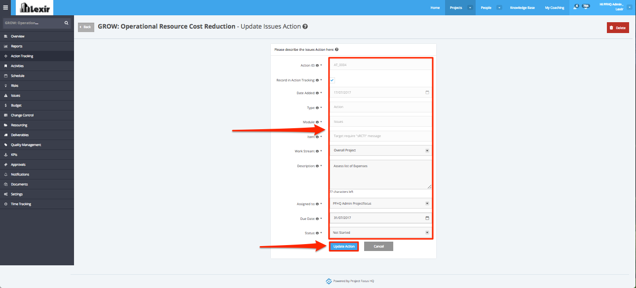
Task: Click info icon next to Description label
Action: [x=317, y=166]
